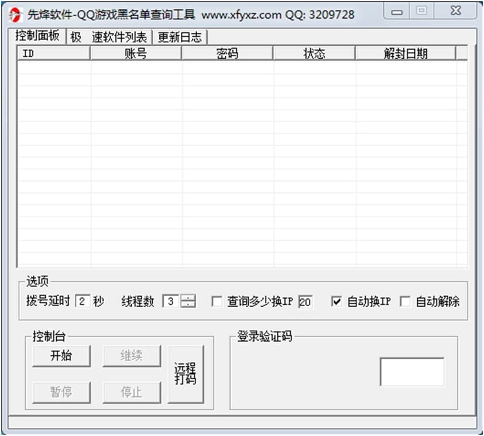The height and width of the screenshot is (436, 484).
Task: Click the 继续 button
Action: click(x=132, y=356)
